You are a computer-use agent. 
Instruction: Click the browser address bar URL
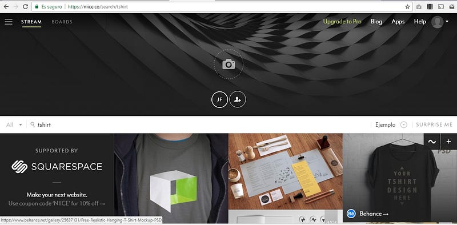(98, 6)
